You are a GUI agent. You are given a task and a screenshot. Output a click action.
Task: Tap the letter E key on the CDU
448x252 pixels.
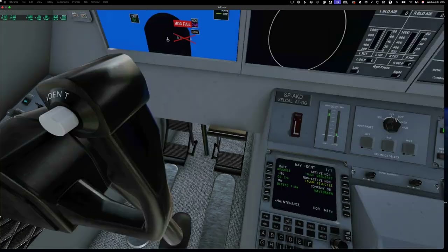pyautogui.click(x=300, y=241)
